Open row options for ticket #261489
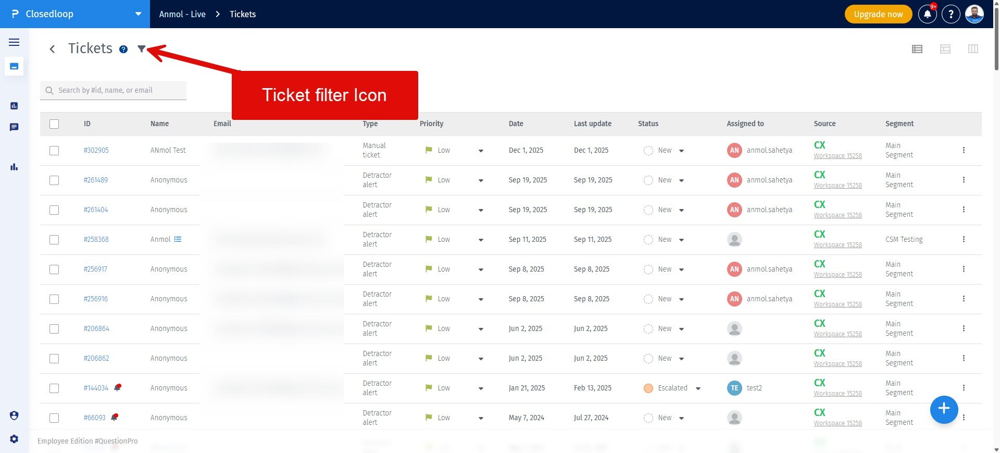The image size is (1000, 453). pyautogui.click(x=964, y=180)
